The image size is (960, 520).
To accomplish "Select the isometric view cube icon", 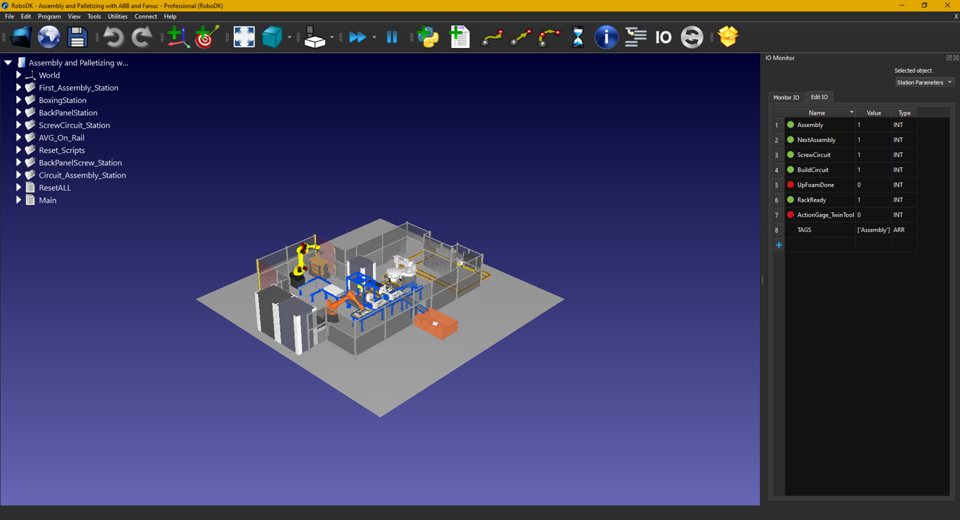I will click(x=272, y=37).
